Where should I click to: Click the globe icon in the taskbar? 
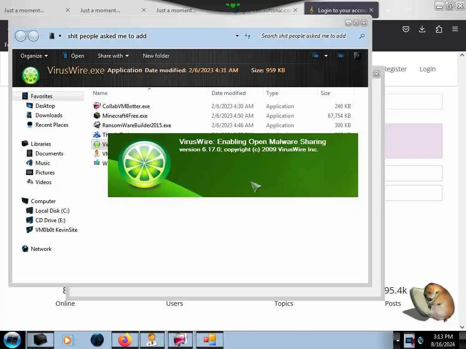(x=97, y=340)
